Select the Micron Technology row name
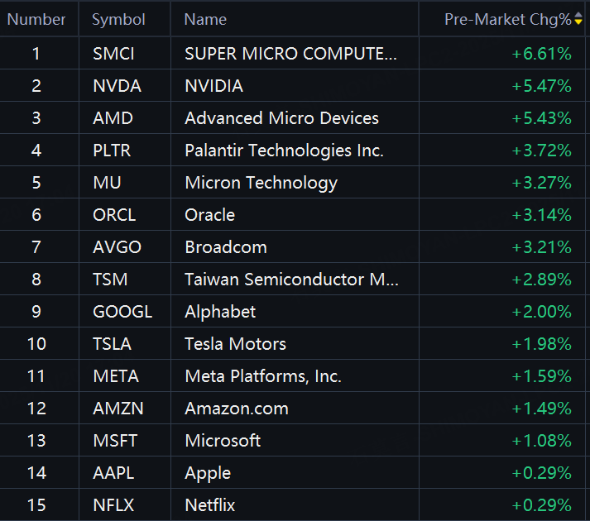This screenshot has height=521, width=590. pyautogui.click(x=261, y=183)
